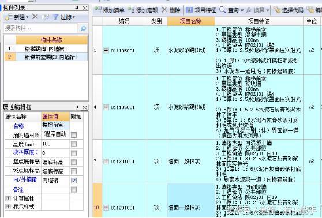Screen dimensions: 322x218
Task: Click the 项 category cell in row 7
Action: pyautogui.click(x=157, y=161)
